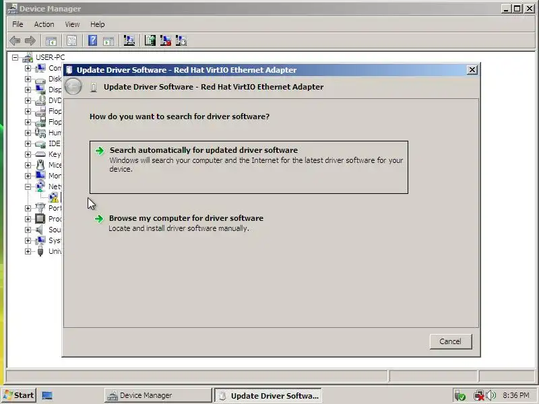Expand the IDE controllers node
This screenshot has width=539, height=404.
[28, 143]
